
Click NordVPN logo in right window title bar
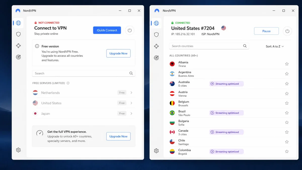[157, 11]
